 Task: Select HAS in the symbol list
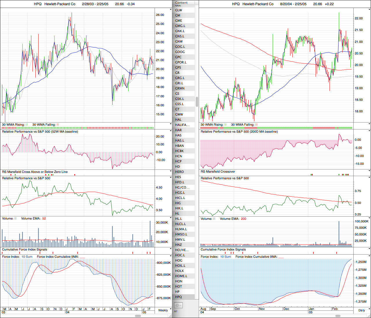point(178,135)
